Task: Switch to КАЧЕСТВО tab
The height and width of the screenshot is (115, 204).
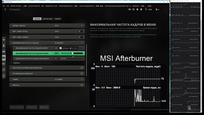Action: [x=47, y=19]
